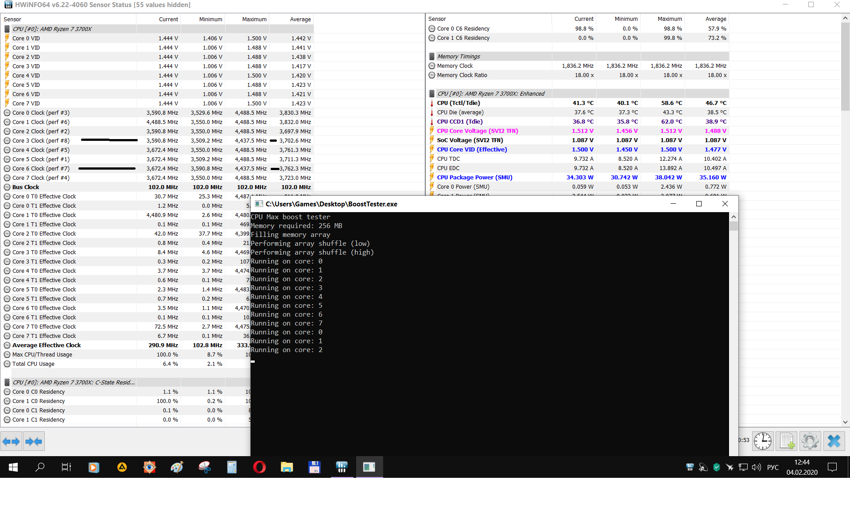Select the 'CPU EDC' row
This screenshot has width=850, height=527.
tap(577, 168)
